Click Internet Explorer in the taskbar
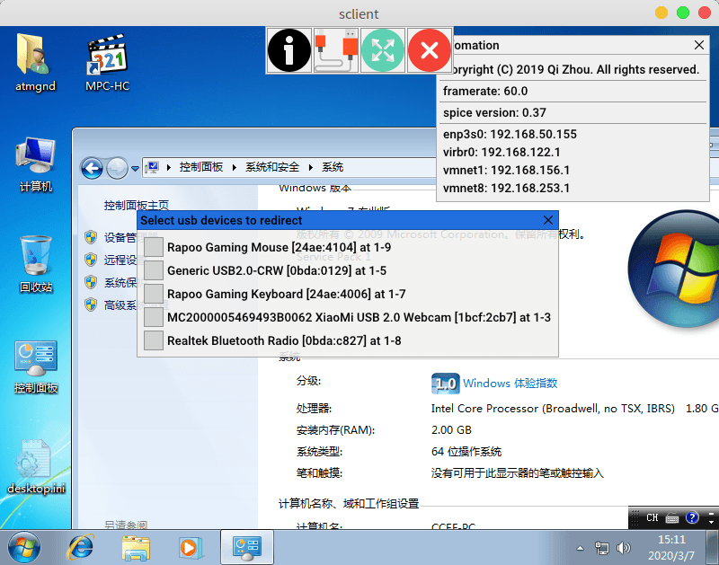This screenshot has height=565, width=719. tap(83, 546)
